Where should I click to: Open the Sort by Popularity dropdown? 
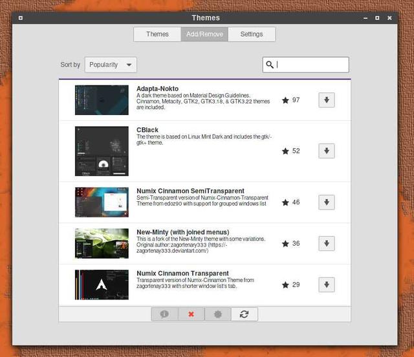pos(111,65)
